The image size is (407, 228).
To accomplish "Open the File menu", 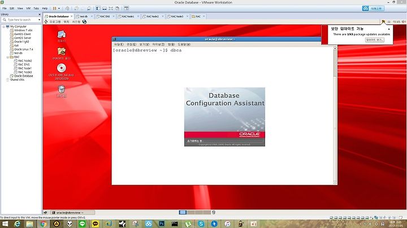I will [x=5, y=8].
